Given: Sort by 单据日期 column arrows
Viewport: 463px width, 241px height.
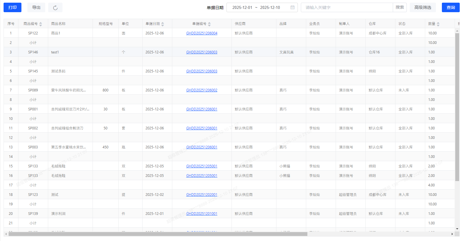Looking at the screenshot, I should 162,24.
